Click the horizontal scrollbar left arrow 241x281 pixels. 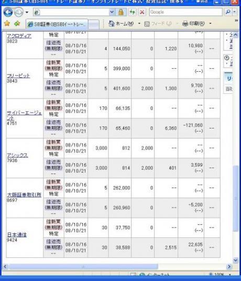[5, 266]
